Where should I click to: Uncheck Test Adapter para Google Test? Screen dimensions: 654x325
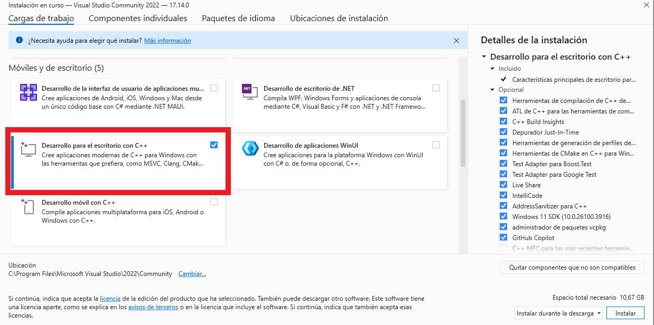[503, 174]
